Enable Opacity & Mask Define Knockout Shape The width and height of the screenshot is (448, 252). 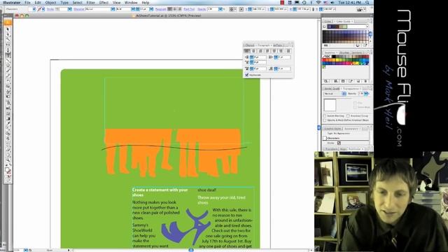click(x=325, y=120)
